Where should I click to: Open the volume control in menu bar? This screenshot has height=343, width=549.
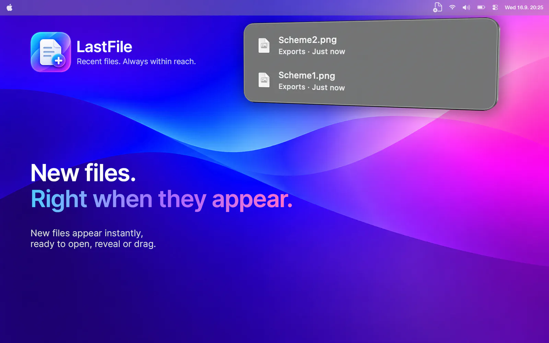click(466, 7)
